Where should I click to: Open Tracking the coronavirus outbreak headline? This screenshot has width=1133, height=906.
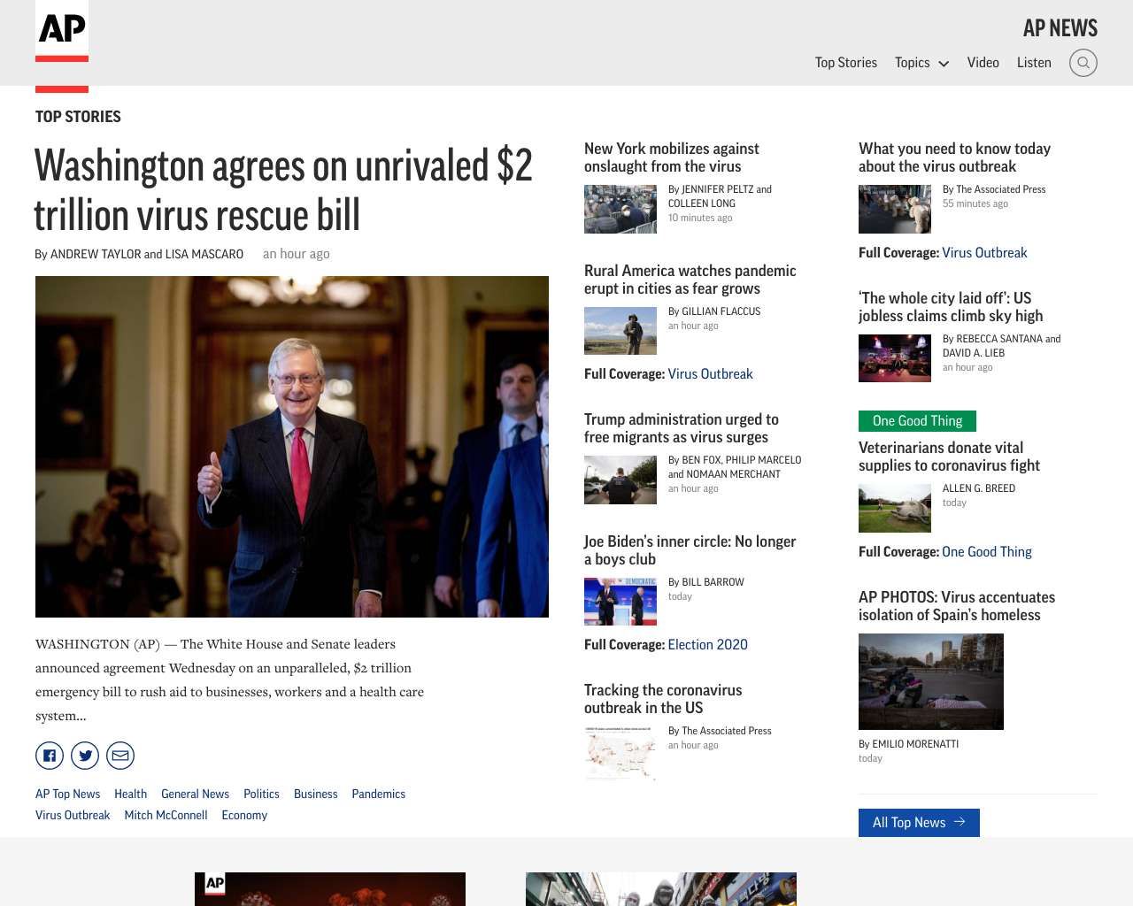(x=663, y=699)
